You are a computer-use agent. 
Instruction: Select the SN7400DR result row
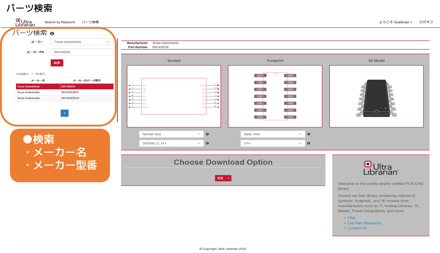point(65,86)
